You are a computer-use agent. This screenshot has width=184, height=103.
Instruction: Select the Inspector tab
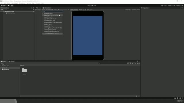point(145,8)
